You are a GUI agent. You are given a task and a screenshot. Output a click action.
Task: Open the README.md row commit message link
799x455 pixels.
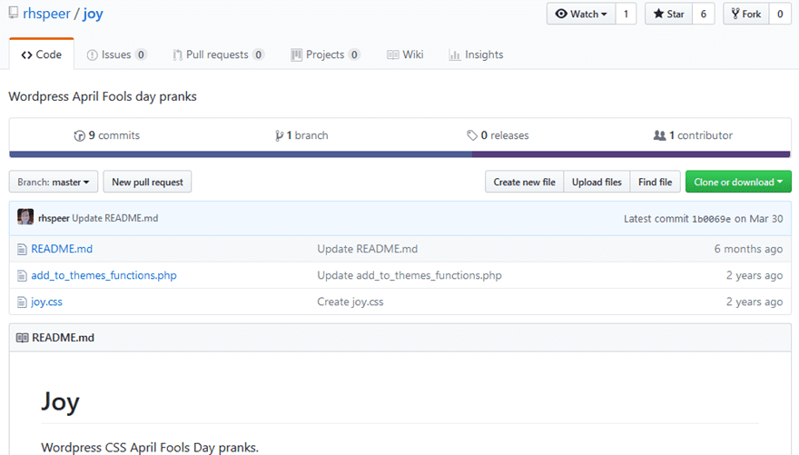368,249
